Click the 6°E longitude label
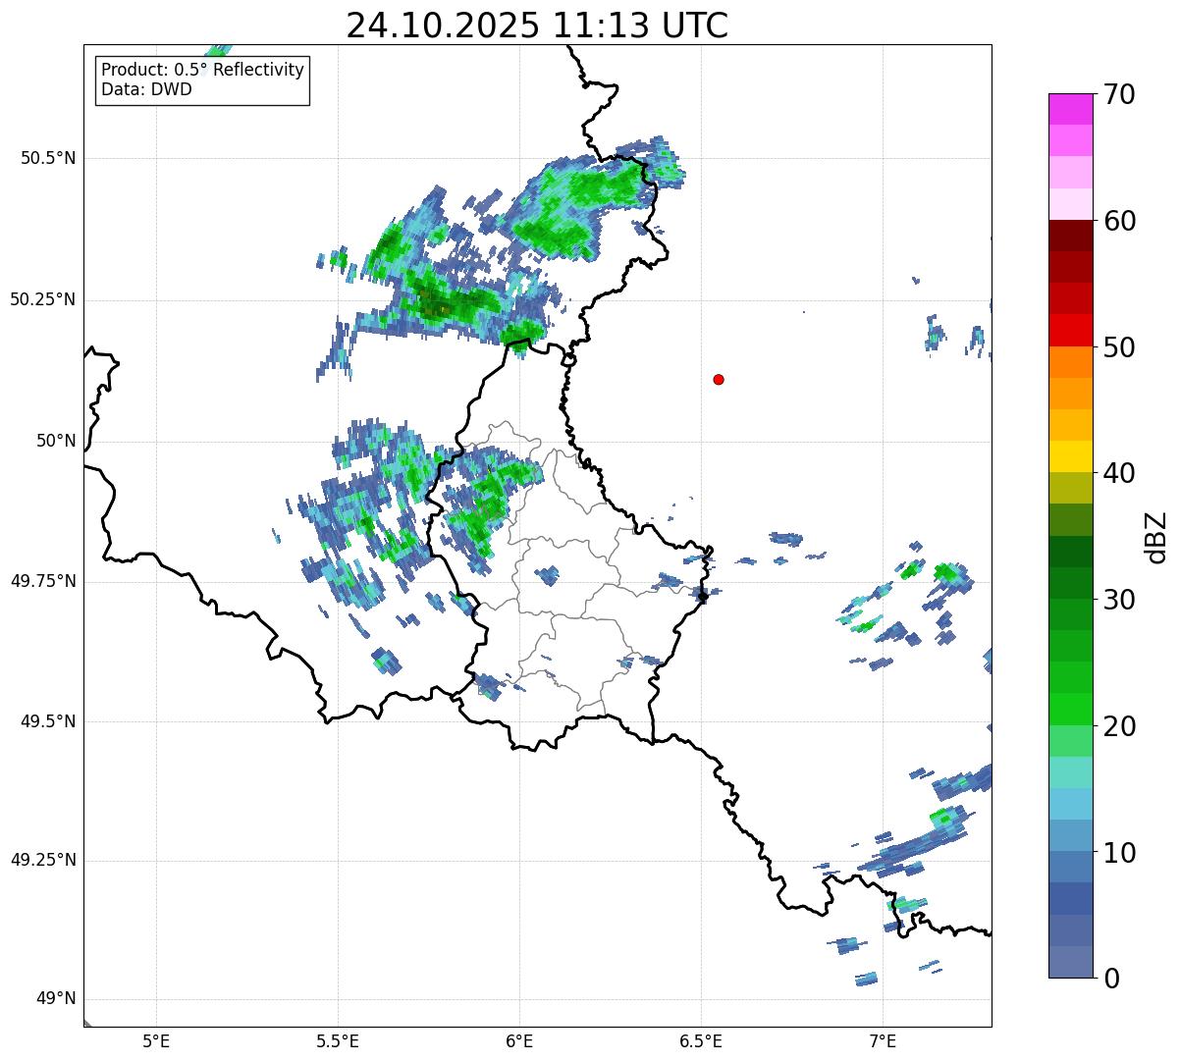Screen dimensions: 1180x1061 click(x=520, y=1040)
